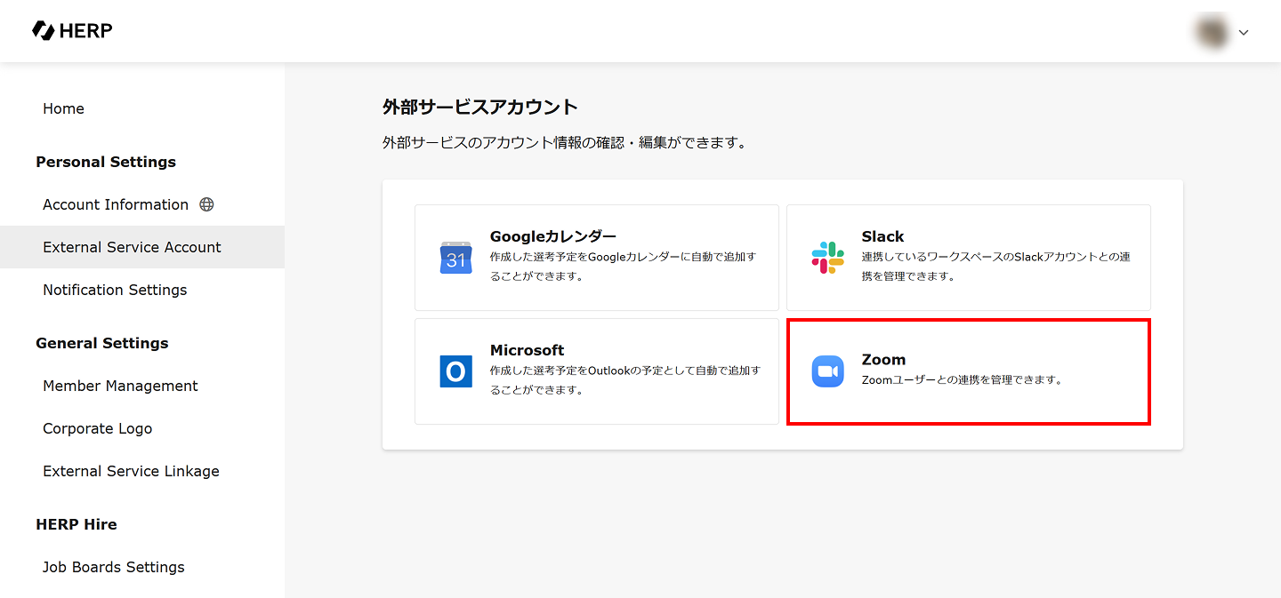1281x598 pixels.
Task: Click the HERP logo
Action: 72,31
